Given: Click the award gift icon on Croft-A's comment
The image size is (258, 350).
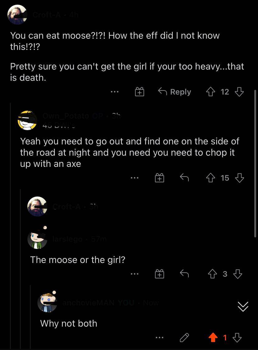Looking at the screenshot, I should (x=139, y=92).
